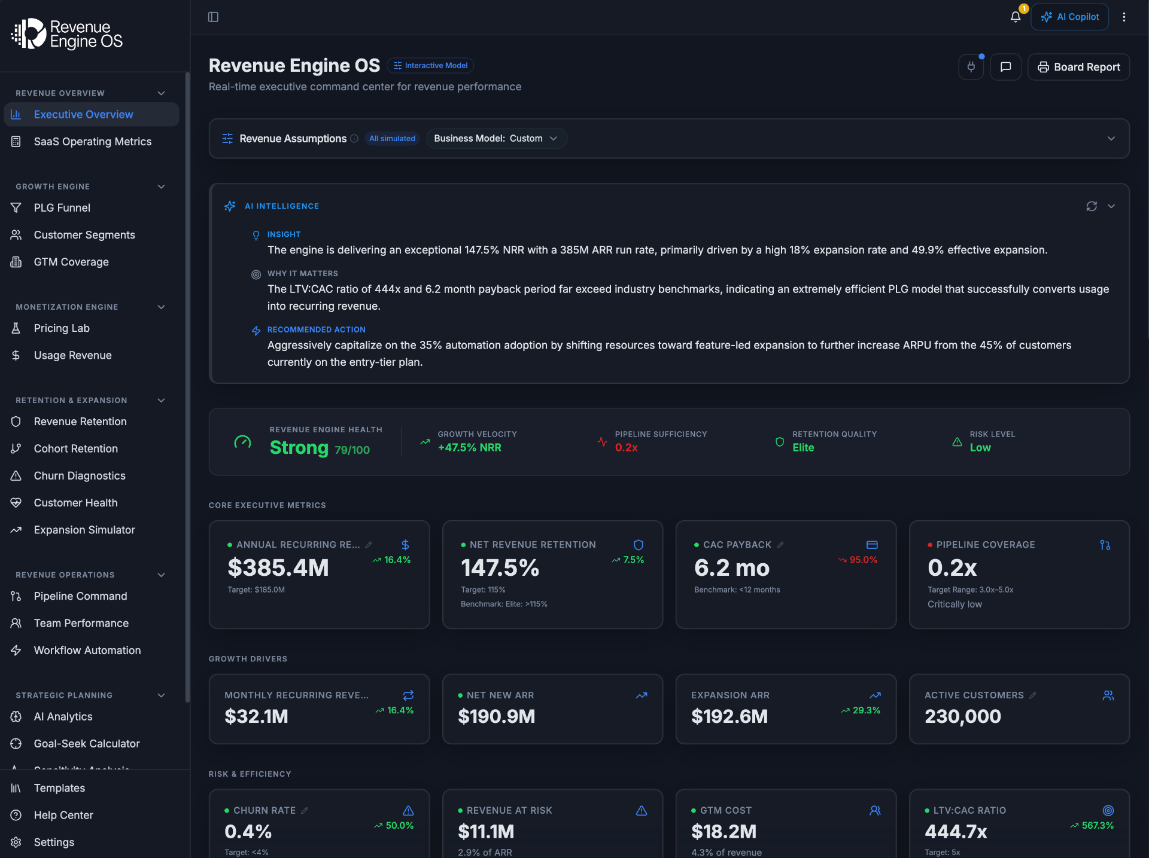The height and width of the screenshot is (858, 1149).
Task: Edit CAC Payback pencil icon
Action: [780, 545]
